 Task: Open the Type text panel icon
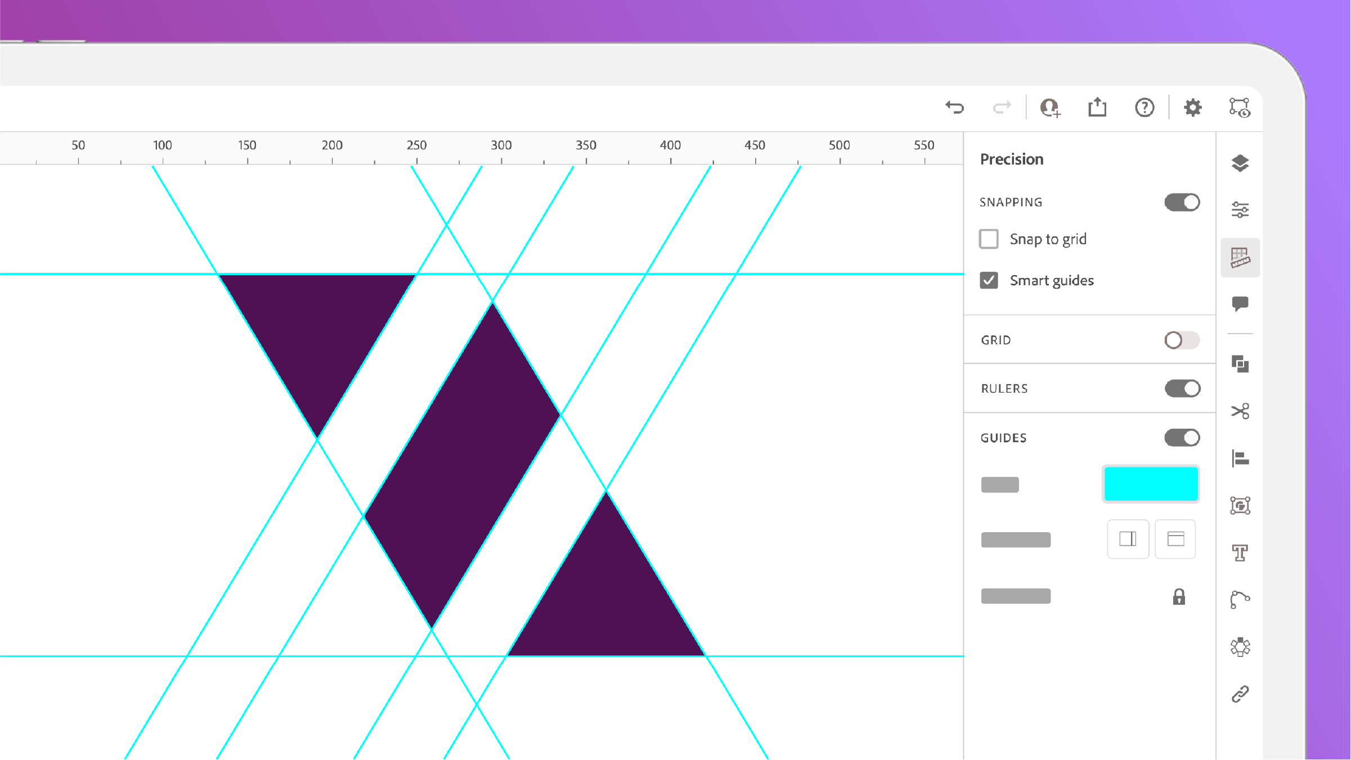tap(1240, 552)
